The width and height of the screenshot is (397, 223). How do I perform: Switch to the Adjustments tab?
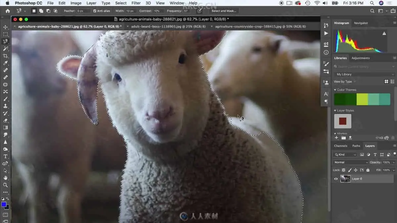click(360, 58)
